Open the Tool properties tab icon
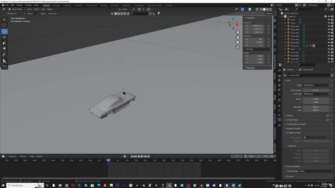The width and height of the screenshot is (335, 188). [x=279, y=70]
